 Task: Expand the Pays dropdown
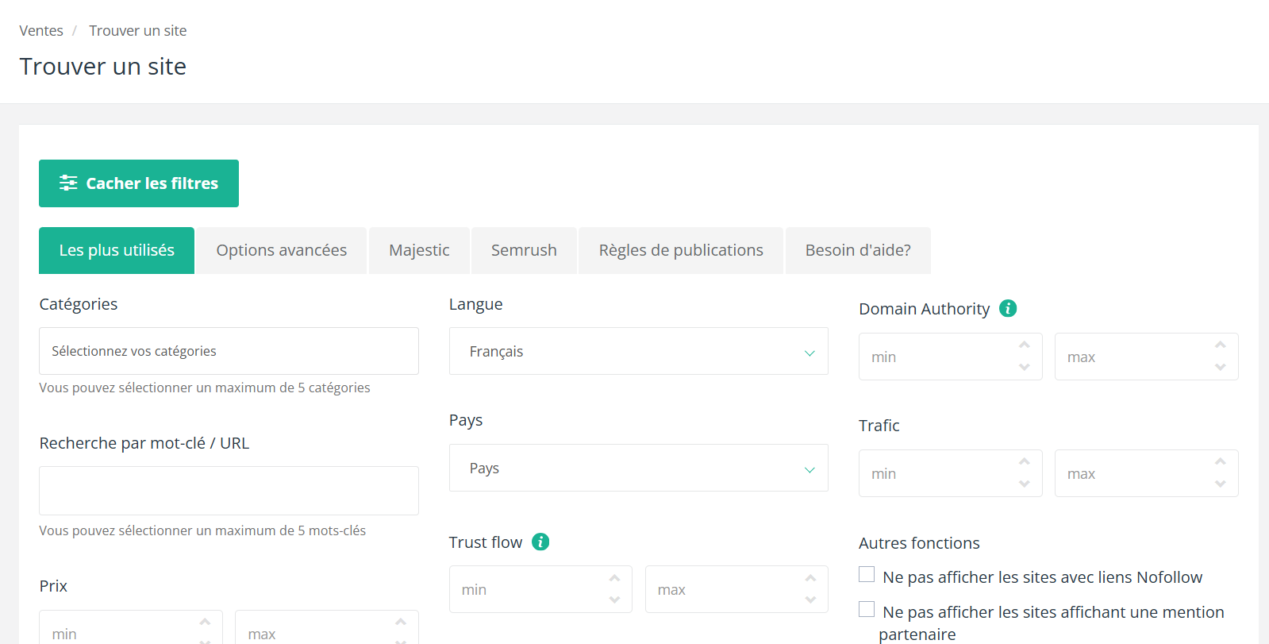tap(638, 468)
